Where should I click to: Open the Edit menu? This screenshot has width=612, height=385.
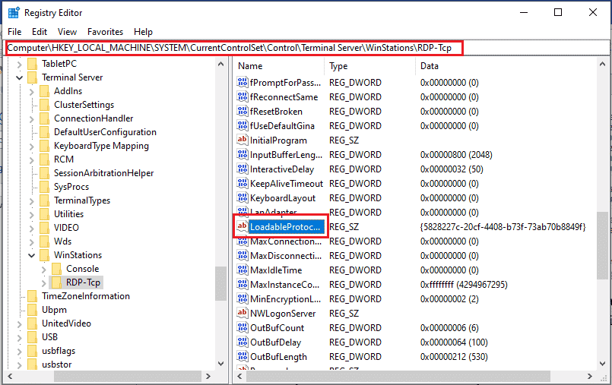[40, 32]
